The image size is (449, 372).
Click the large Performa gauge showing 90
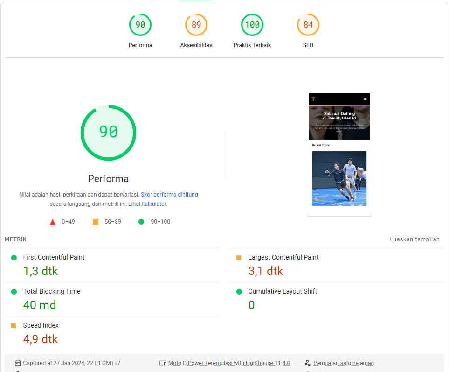coord(108,133)
